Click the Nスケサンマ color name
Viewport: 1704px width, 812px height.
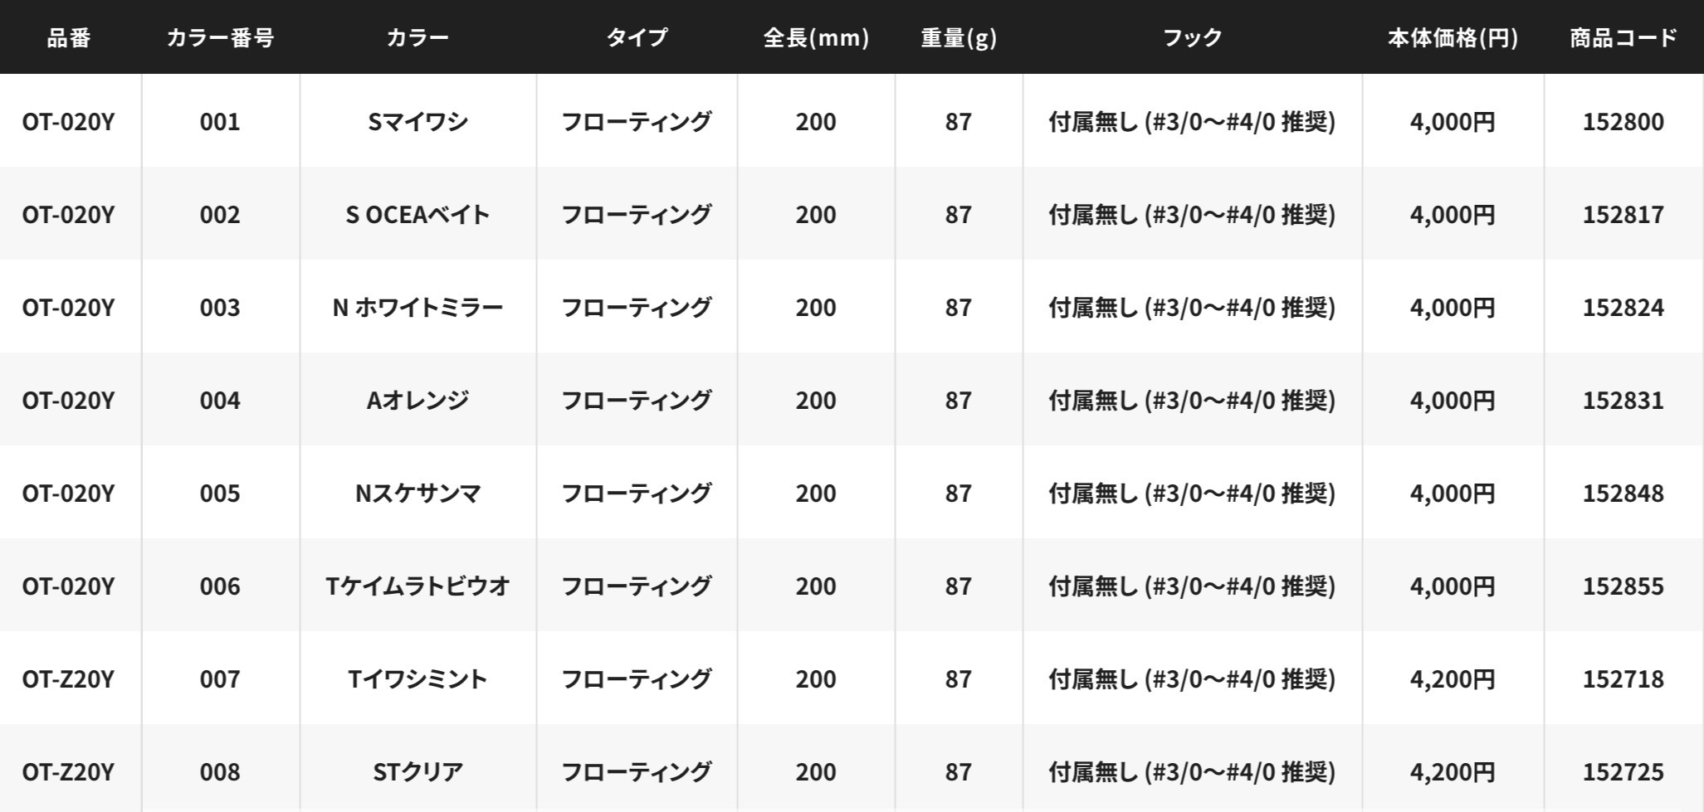[x=417, y=494]
